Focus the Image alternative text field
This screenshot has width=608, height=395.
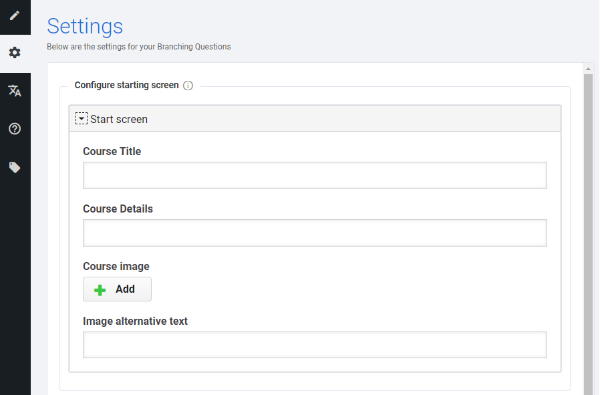coord(315,345)
